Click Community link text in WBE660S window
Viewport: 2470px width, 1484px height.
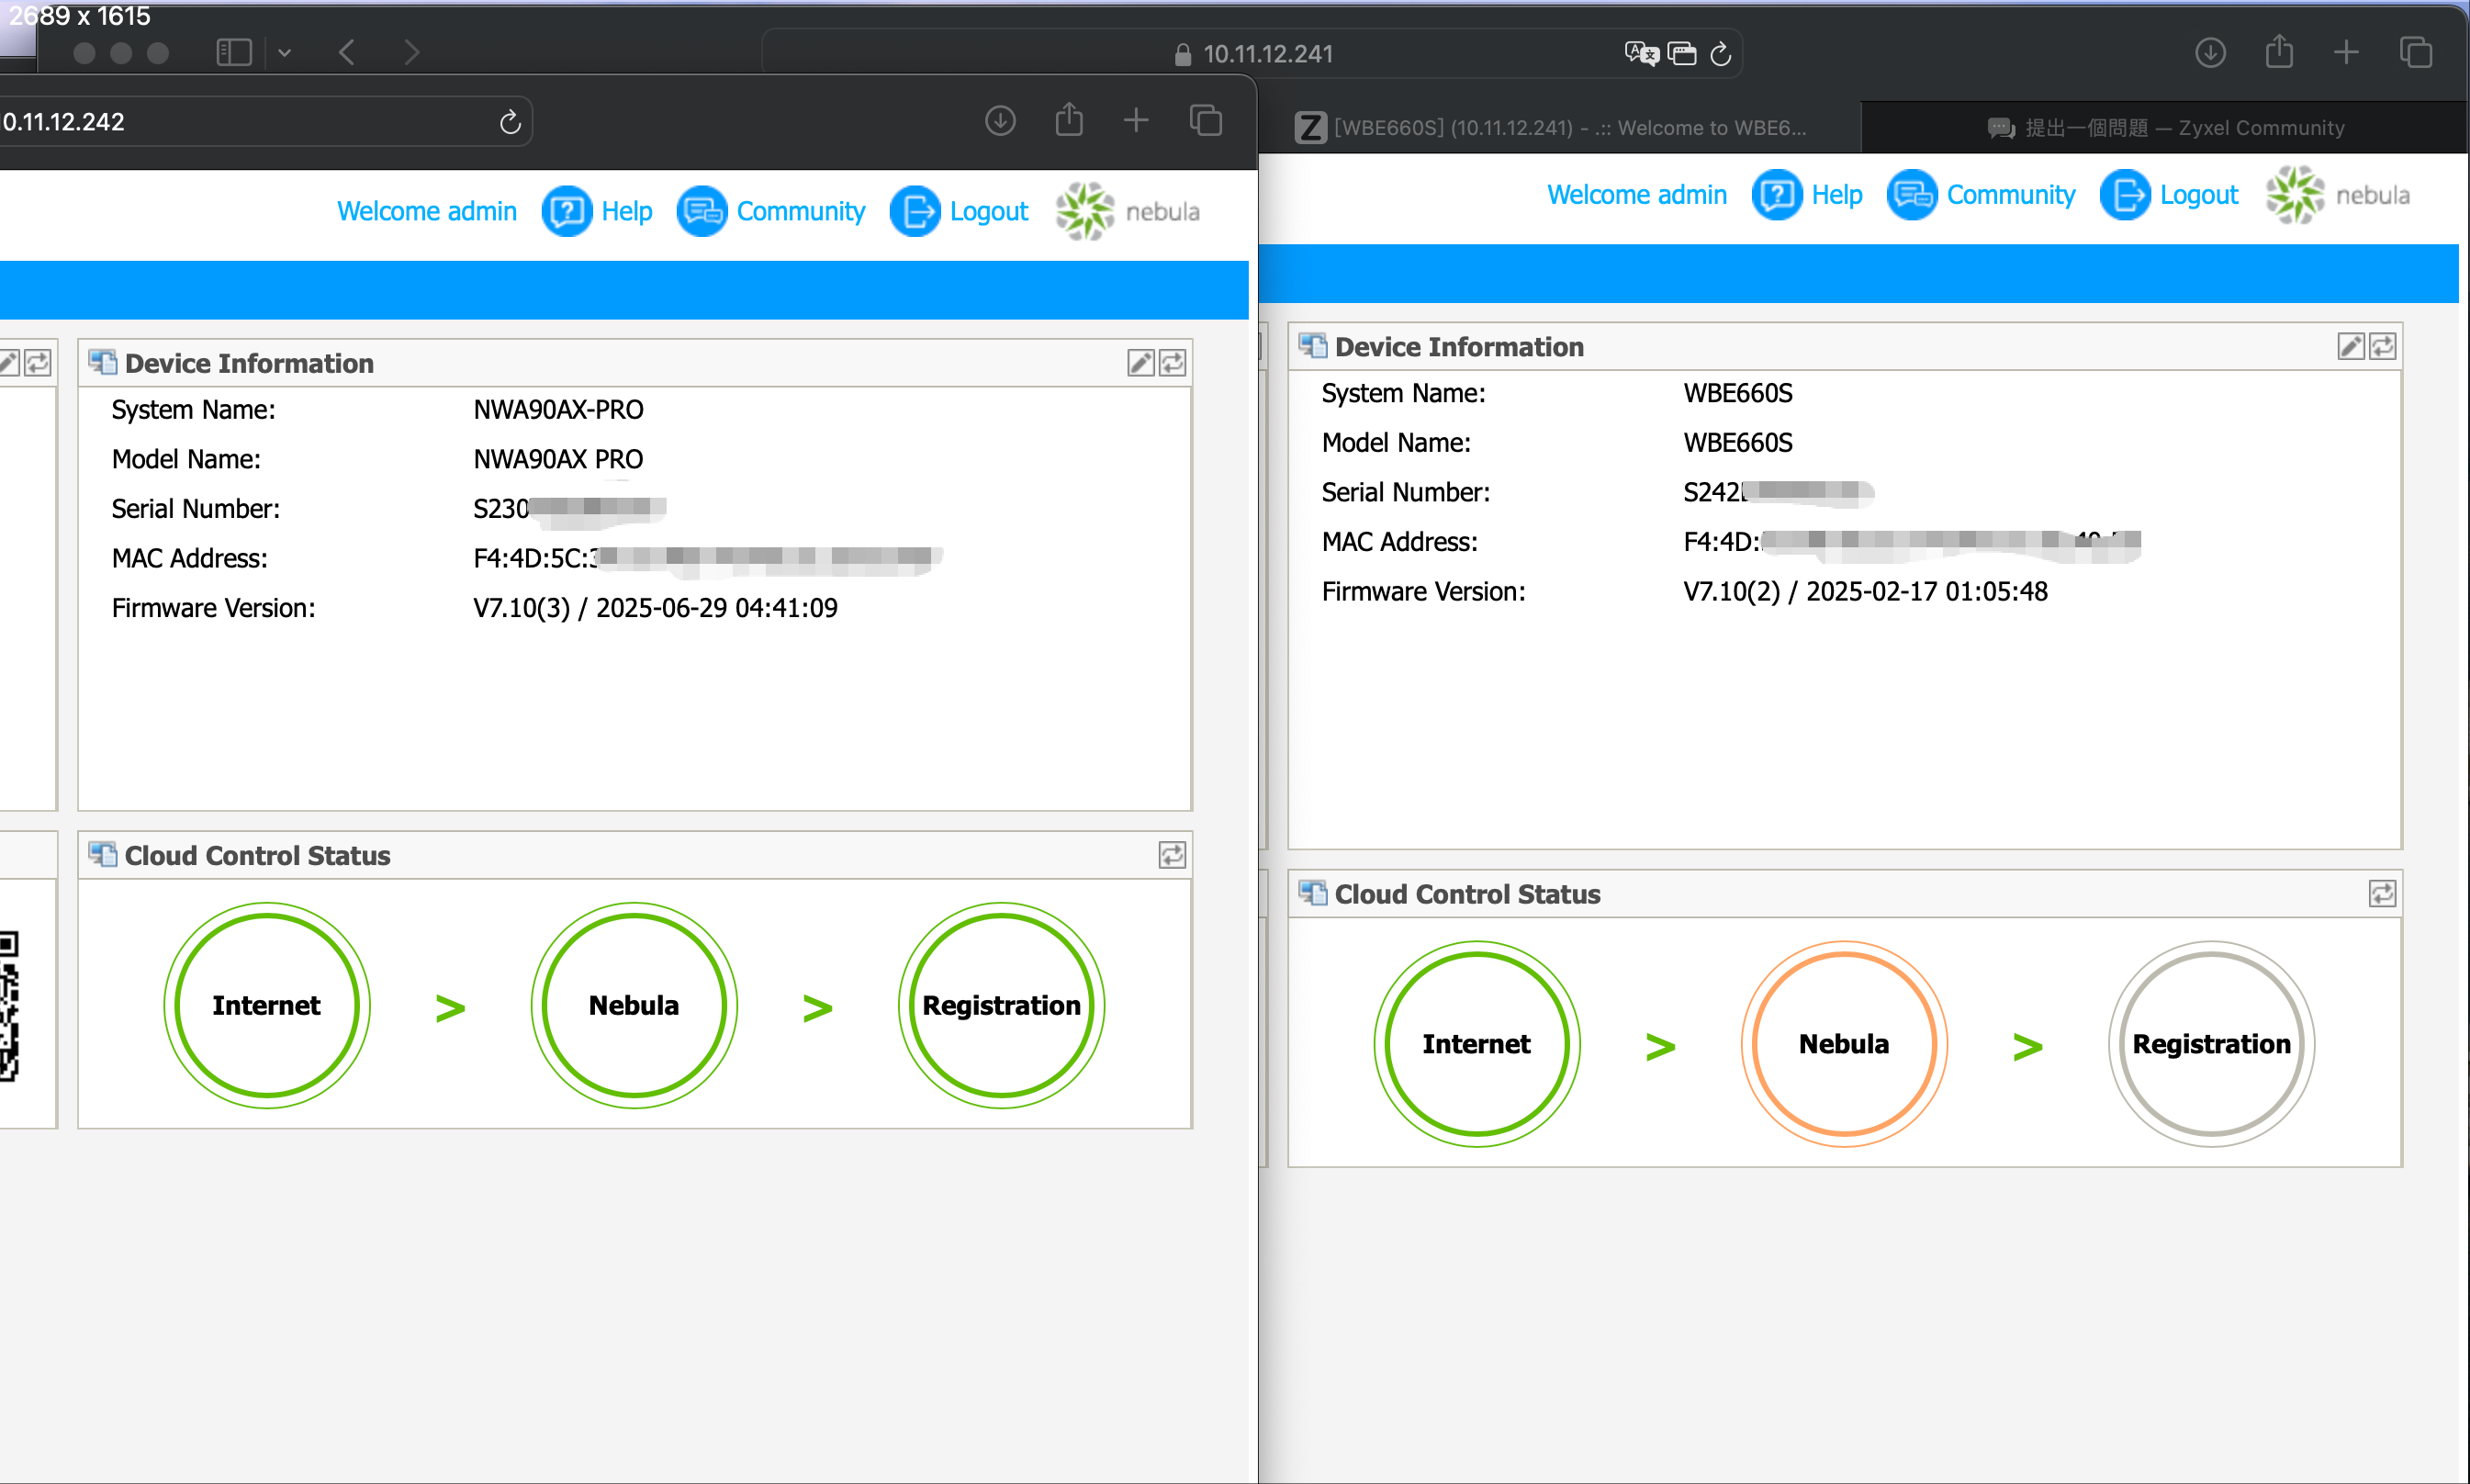coord(2011,195)
